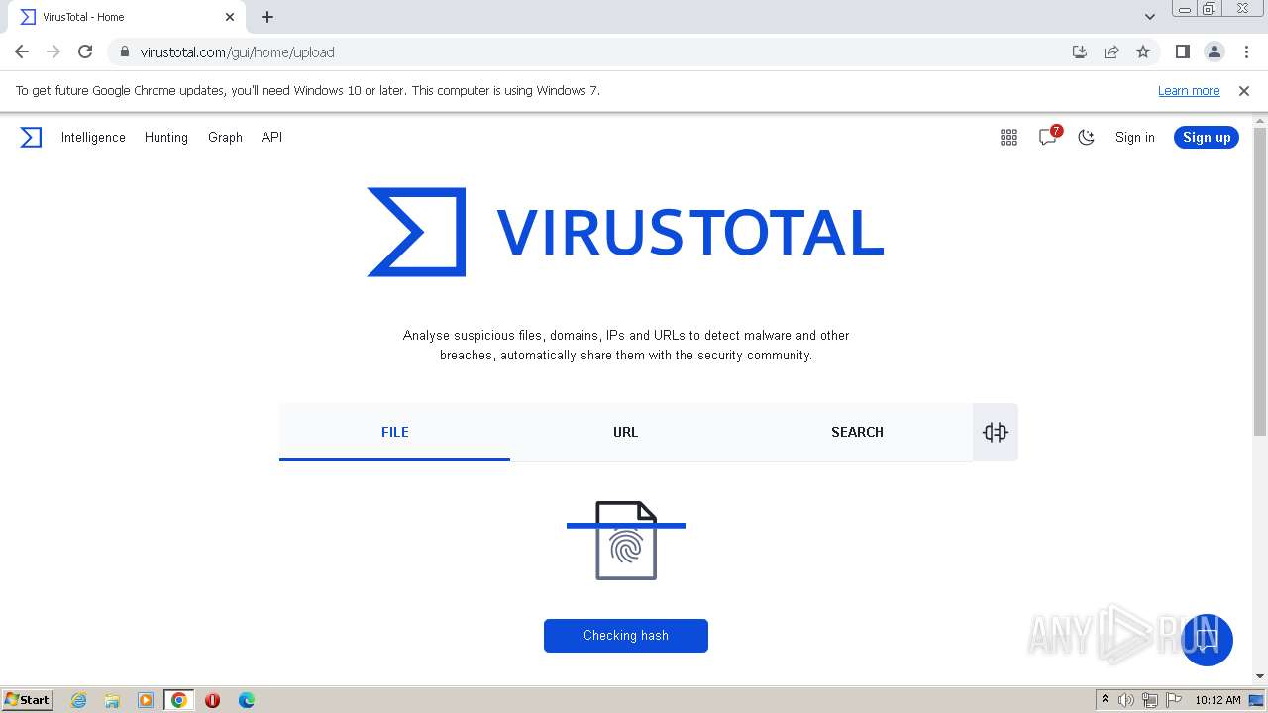Image resolution: width=1268 pixels, height=713 pixels.
Task: View site information lock icon
Action: (x=124, y=52)
